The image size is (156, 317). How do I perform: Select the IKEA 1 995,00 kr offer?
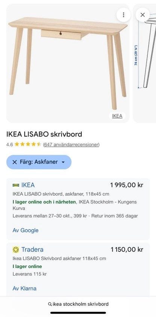click(78, 209)
